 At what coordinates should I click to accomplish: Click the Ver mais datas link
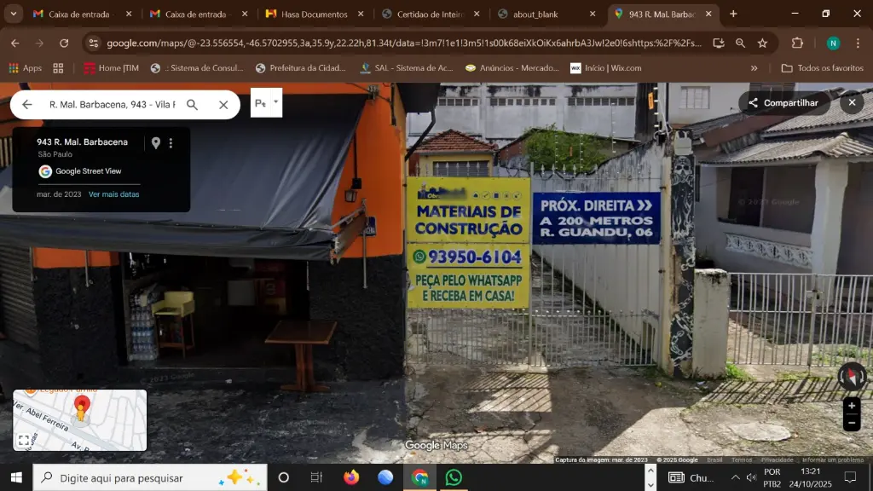click(x=113, y=194)
